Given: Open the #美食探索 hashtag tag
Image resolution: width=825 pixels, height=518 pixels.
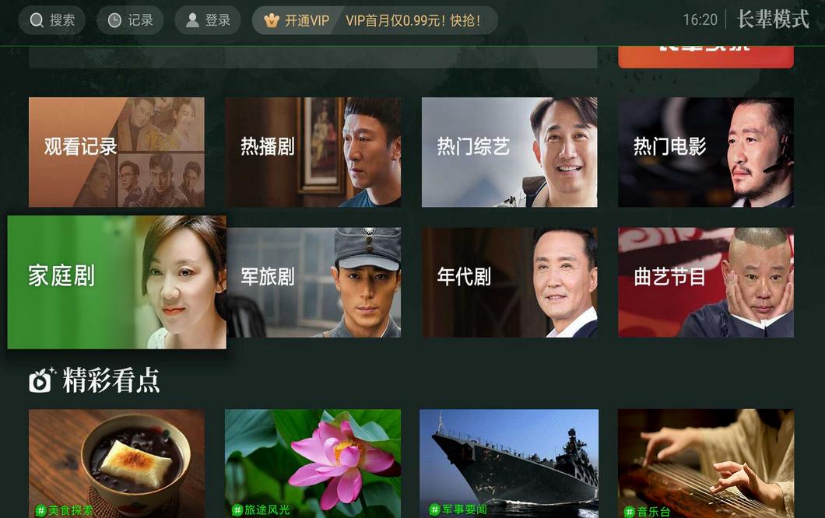Looking at the screenshot, I should click(x=64, y=510).
